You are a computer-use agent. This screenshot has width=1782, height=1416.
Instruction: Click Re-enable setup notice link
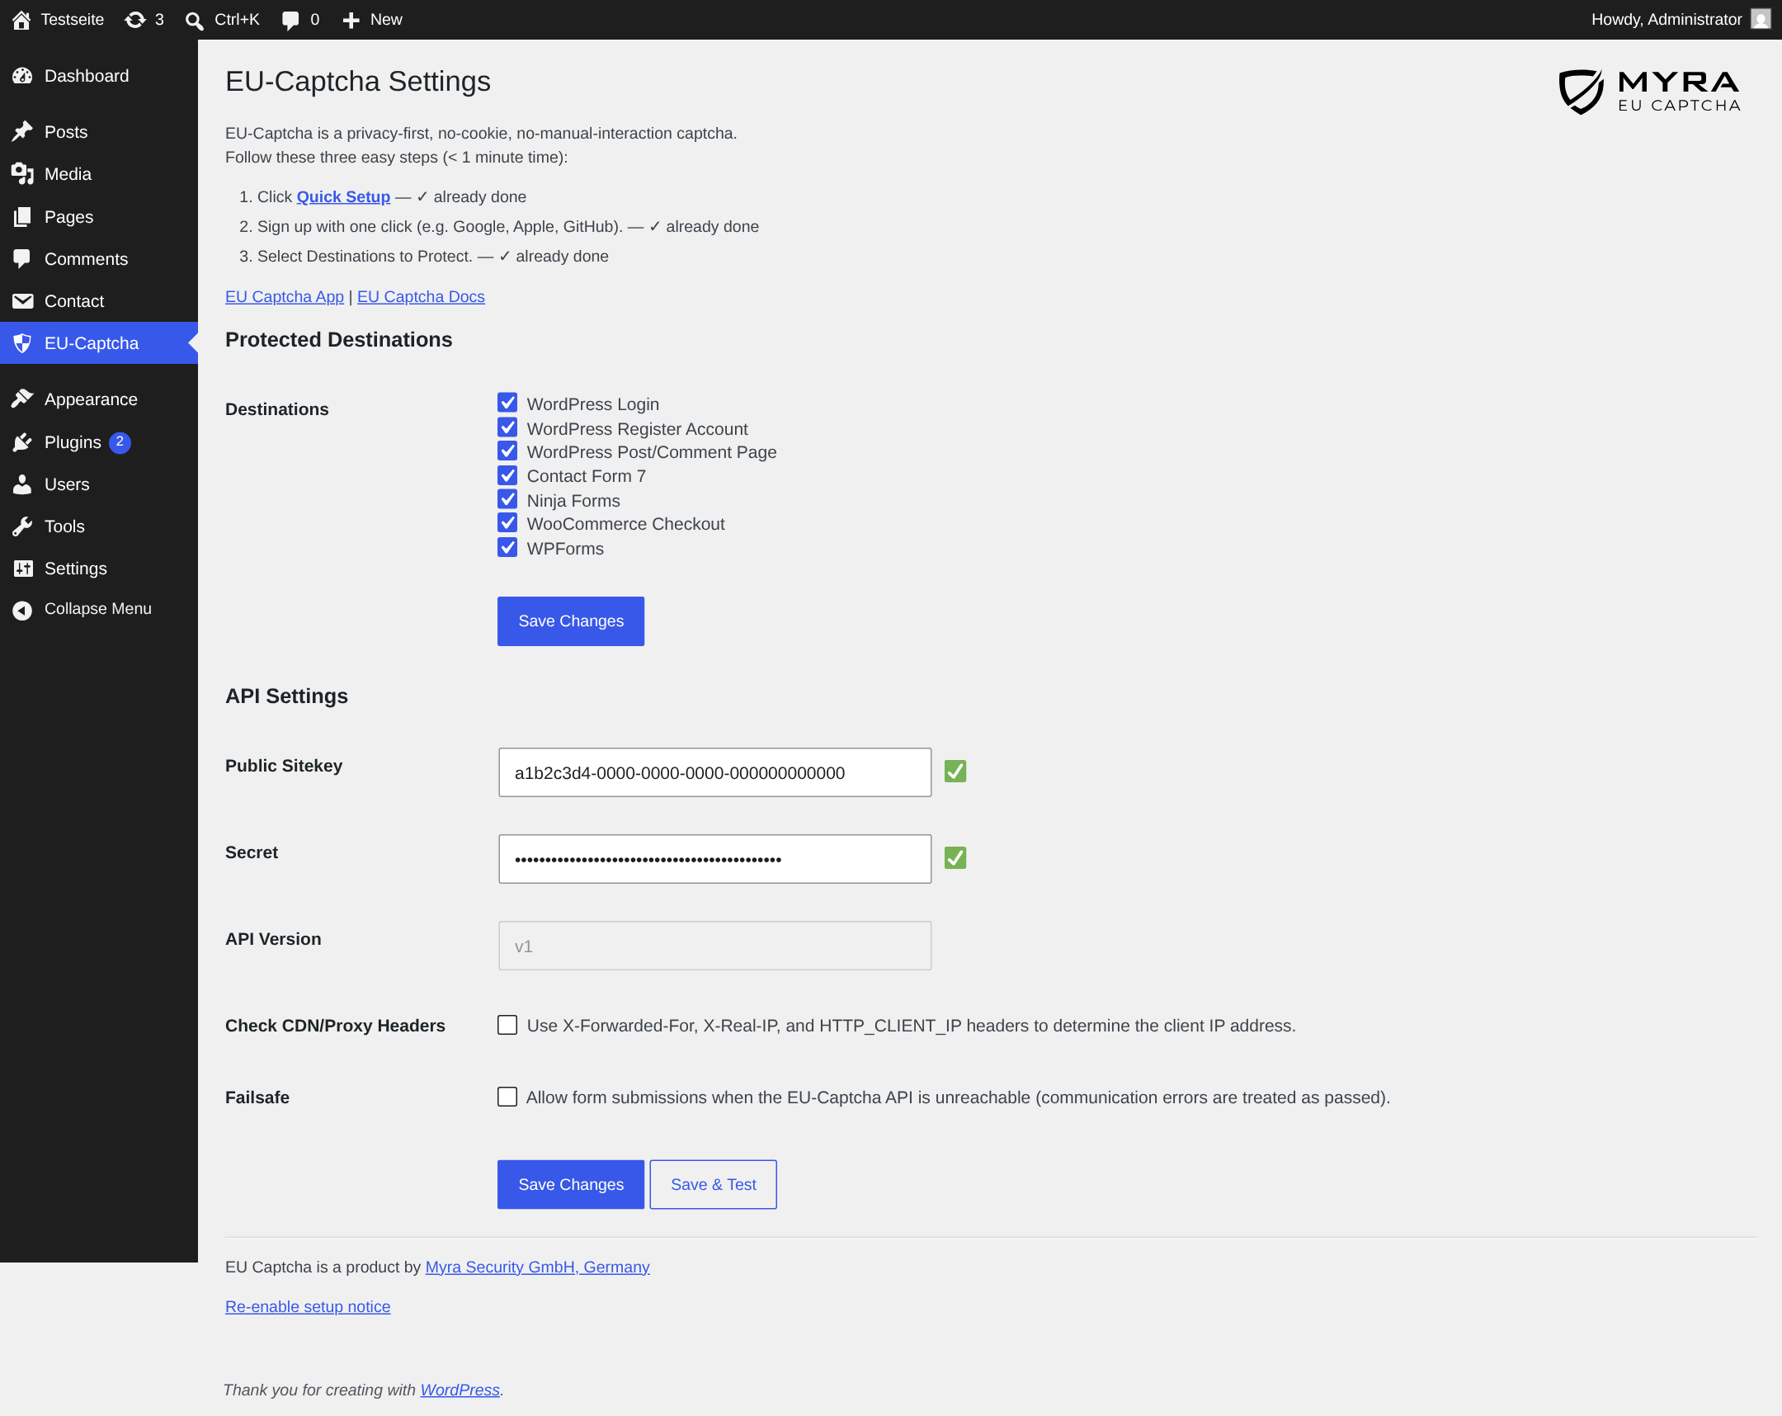click(308, 1307)
